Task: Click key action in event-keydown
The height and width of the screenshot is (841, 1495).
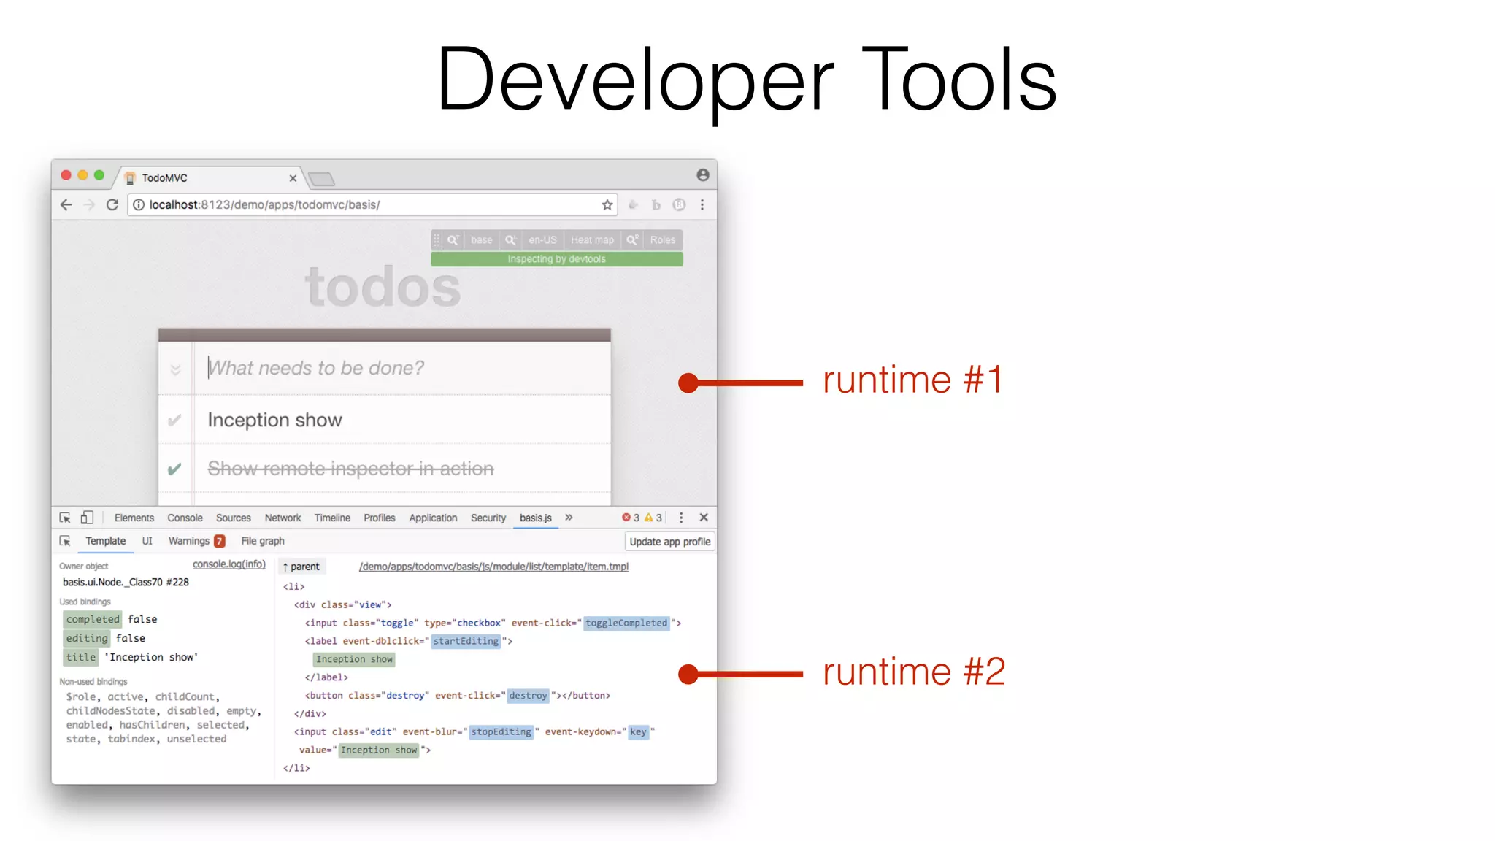Action: click(x=639, y=731)
